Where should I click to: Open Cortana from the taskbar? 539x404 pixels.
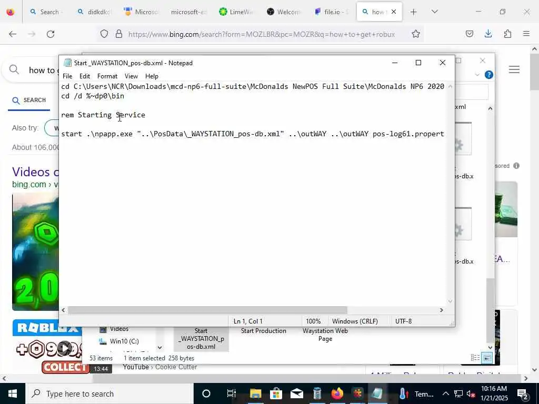[x=206, y=393]
